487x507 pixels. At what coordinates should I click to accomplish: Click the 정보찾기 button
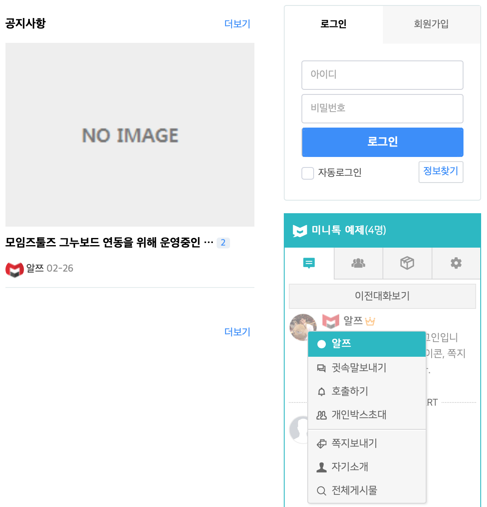(440, 171)
